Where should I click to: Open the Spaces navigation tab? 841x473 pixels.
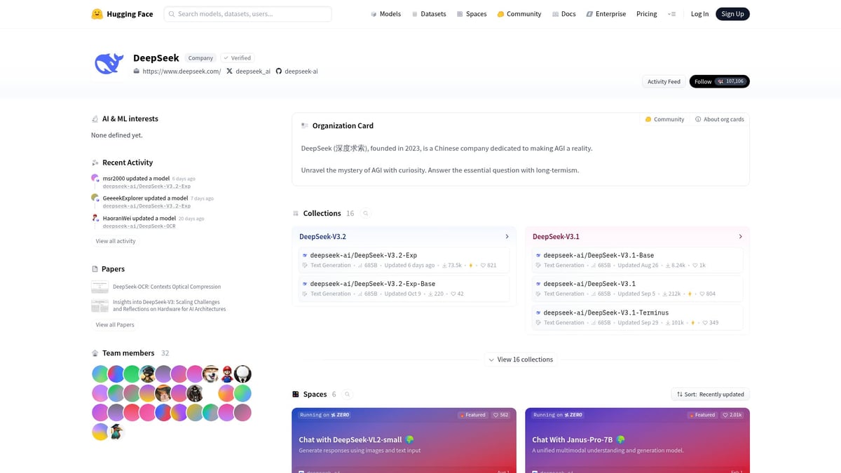[x=471, y=14]
